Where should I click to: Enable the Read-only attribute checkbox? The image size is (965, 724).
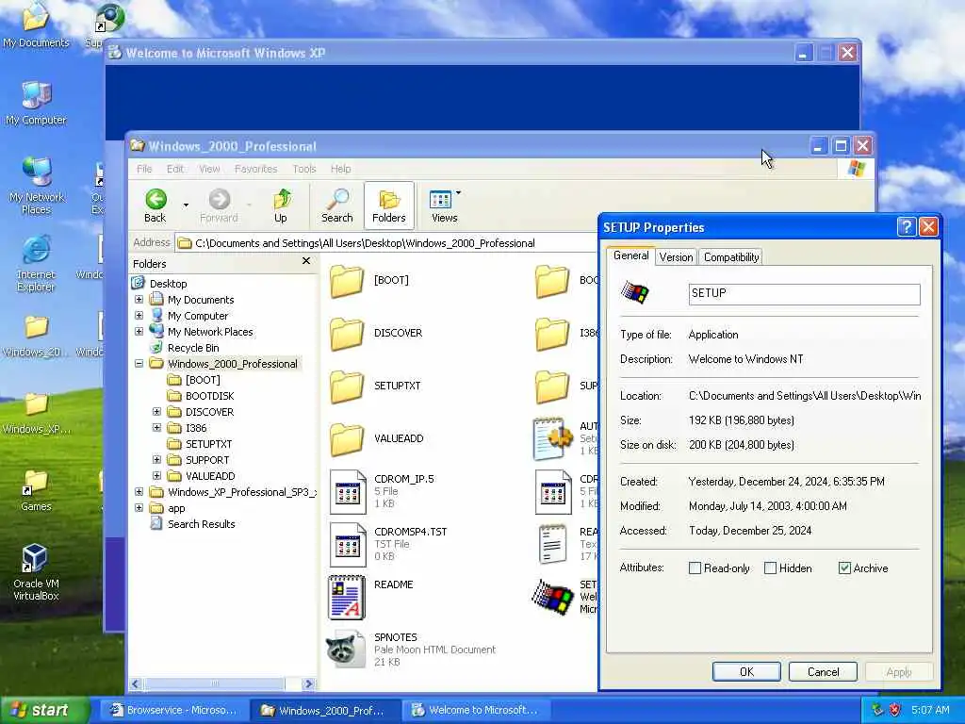pyautogui.click(x=695, y=568)
